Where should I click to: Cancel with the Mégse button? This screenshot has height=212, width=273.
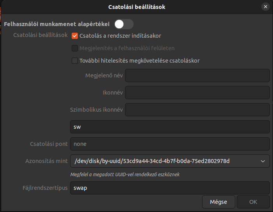coord(218,202)
